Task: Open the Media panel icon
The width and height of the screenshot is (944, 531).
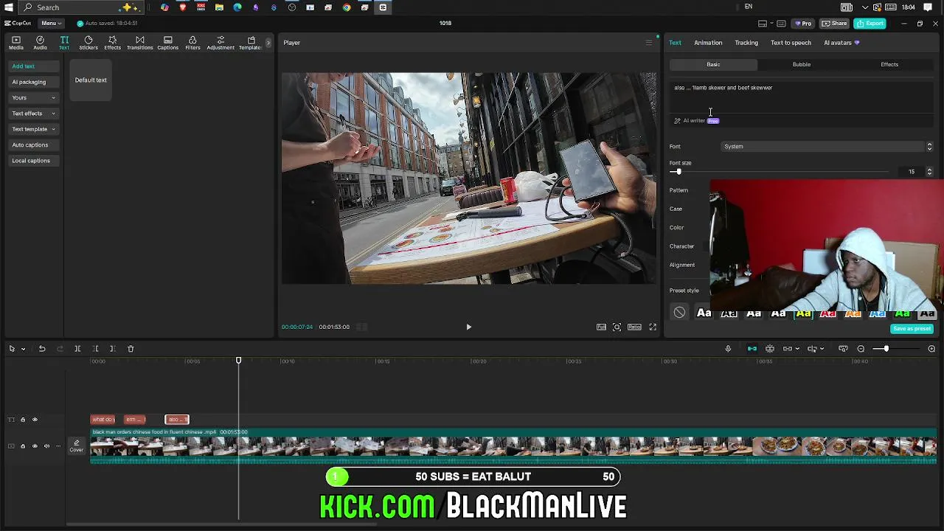Action: tap(15, 43)
